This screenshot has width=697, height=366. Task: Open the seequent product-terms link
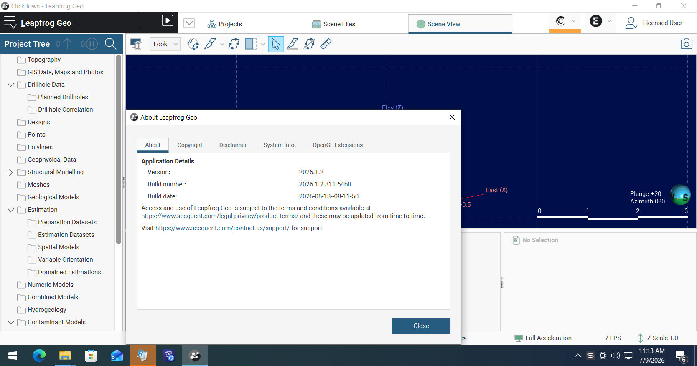220,216
